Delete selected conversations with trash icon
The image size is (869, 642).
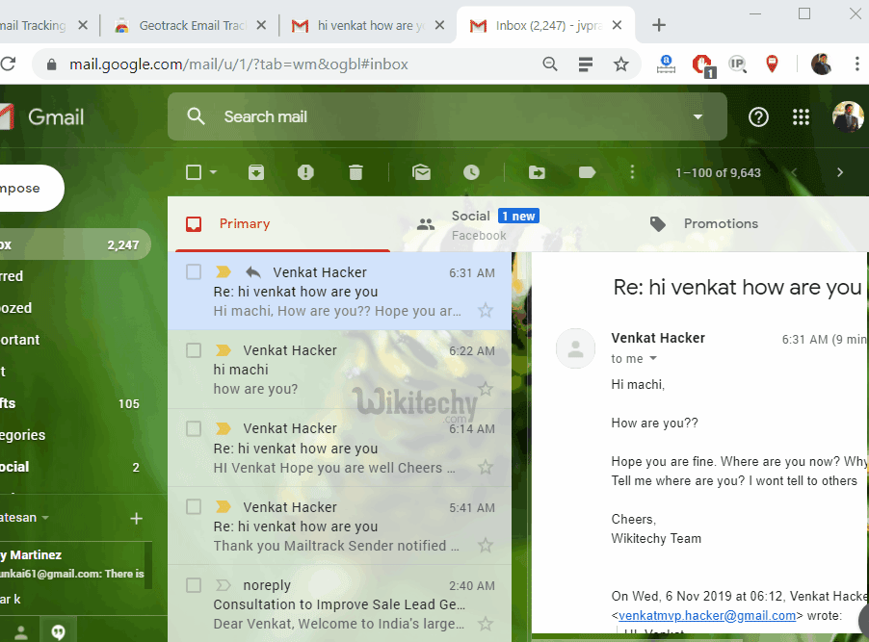coord(355,172)
